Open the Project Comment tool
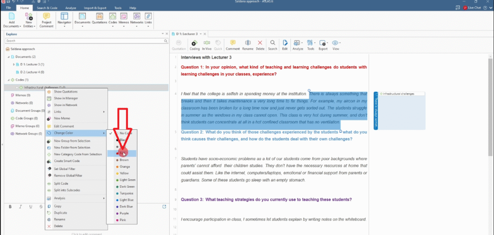494x235 pixels. 47,19
